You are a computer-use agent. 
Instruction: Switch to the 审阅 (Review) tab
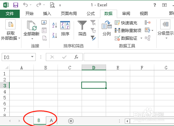[x=126, y=14]
